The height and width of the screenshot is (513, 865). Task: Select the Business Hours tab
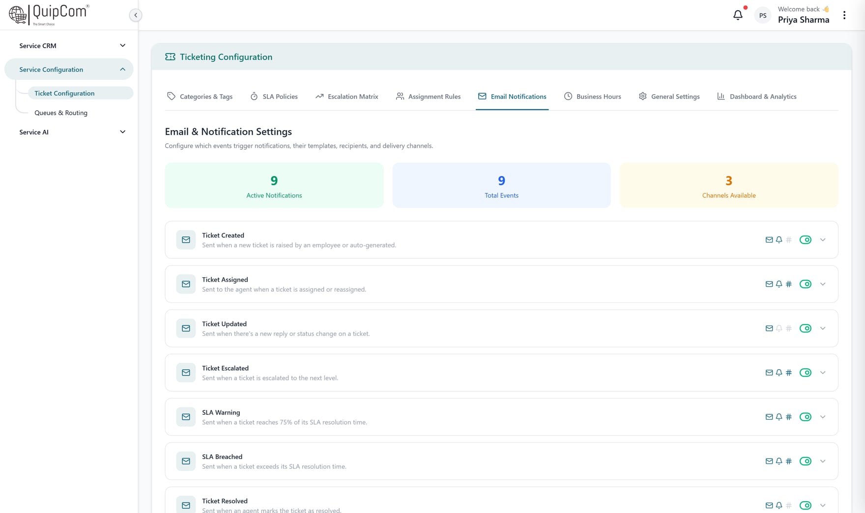(592, 97)
